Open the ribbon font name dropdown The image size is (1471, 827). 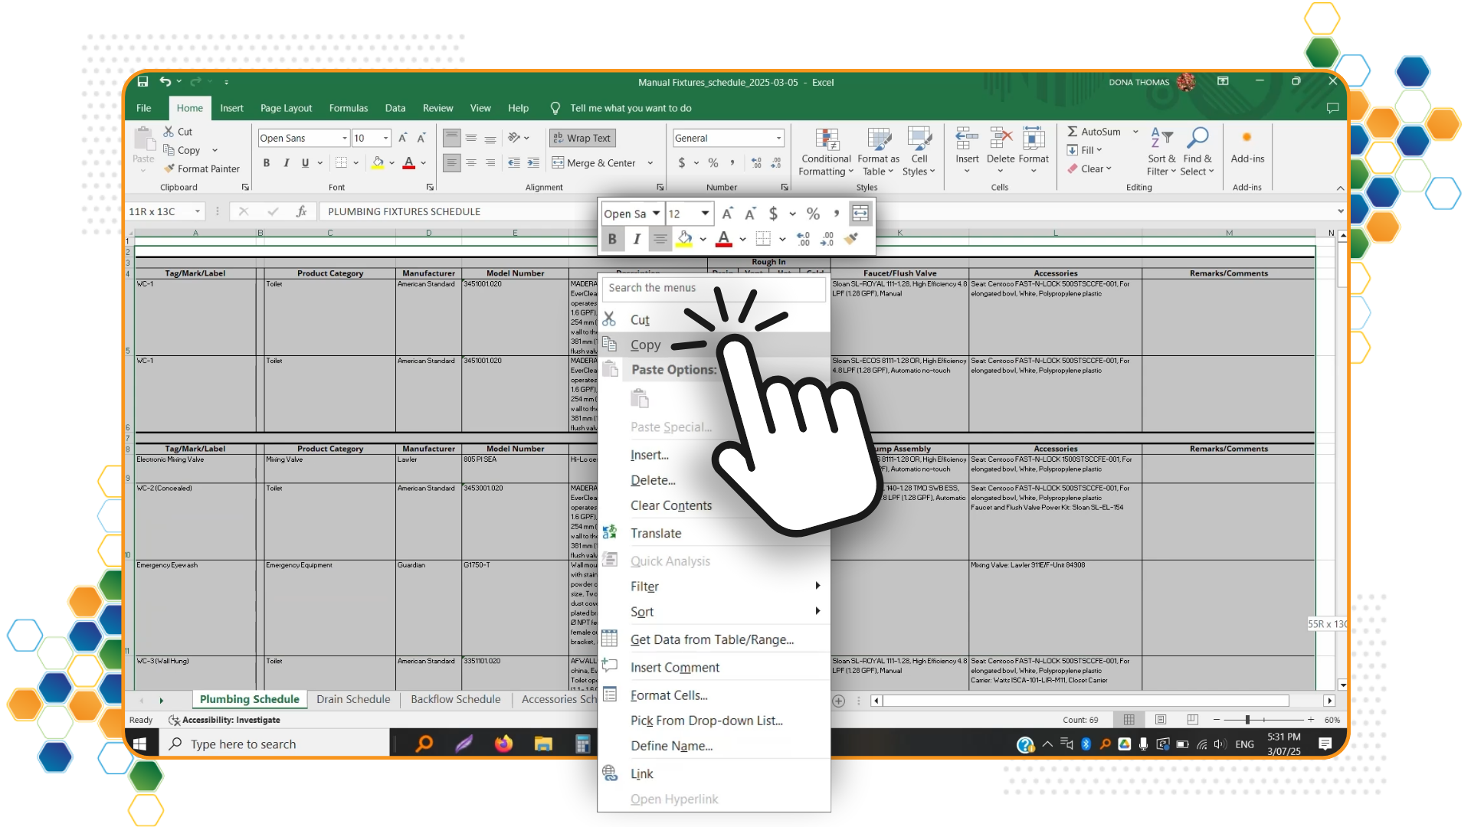[344, 138]
